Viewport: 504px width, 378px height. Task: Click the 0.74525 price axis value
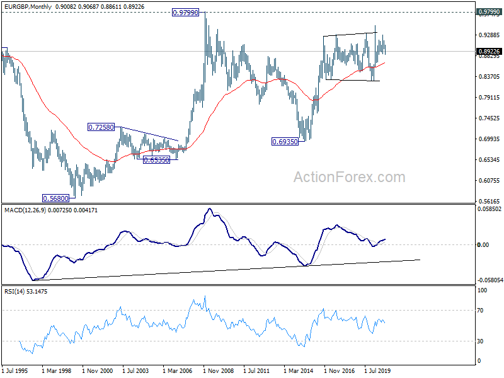tap(490, 118)
